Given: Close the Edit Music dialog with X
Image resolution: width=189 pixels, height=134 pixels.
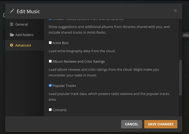Looking at the screenshot, I should pos(175,11).
